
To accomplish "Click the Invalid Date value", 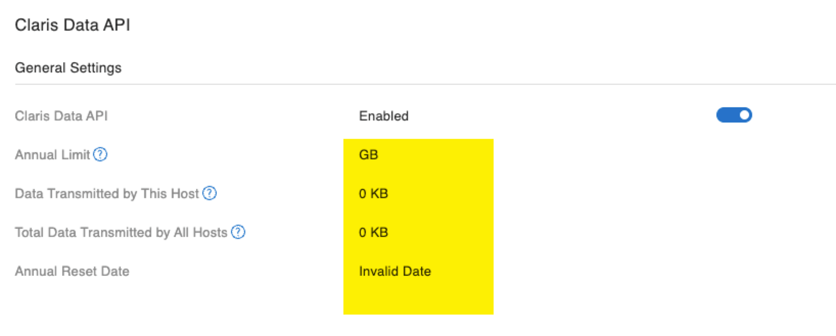I will 395,271.
